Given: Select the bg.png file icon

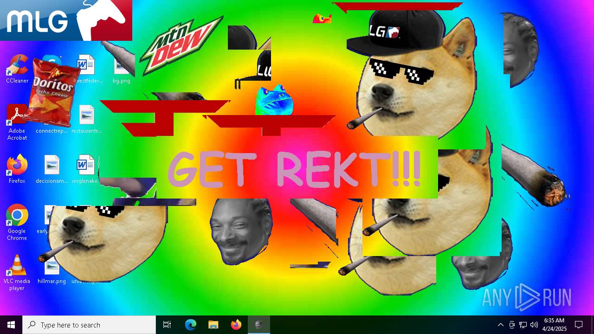Looking at the screenshot, I should tap(122, 69).
